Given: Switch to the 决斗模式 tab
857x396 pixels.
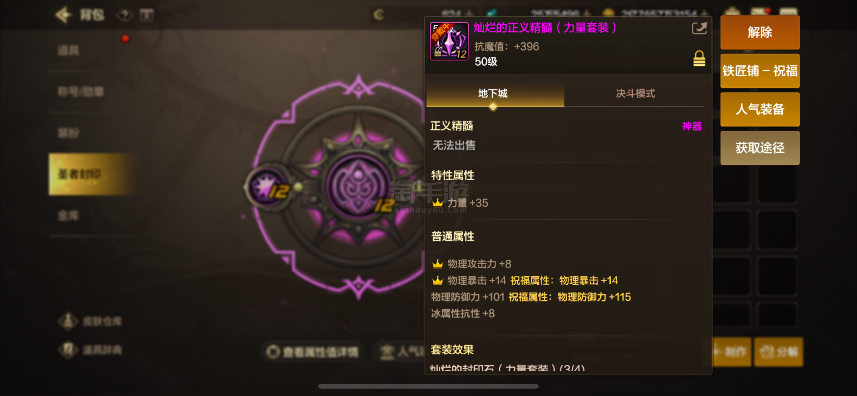Looking at the screenshot, I should click(635, 93).
